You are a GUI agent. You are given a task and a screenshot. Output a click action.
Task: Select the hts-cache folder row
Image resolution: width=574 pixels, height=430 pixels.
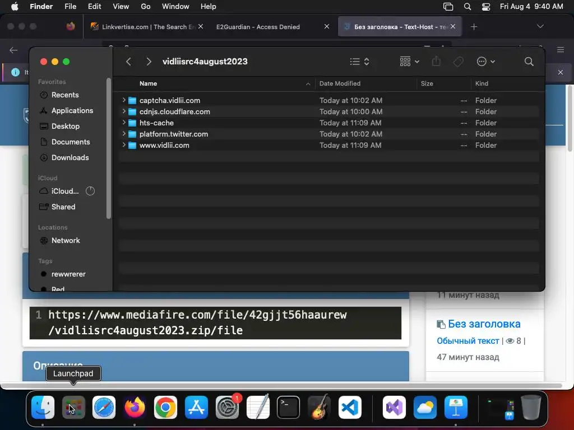click(x=328, y=123)
